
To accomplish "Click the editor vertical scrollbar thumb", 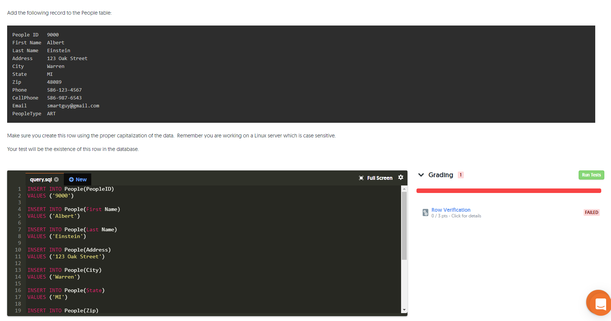I will click(x=404, y=226).
